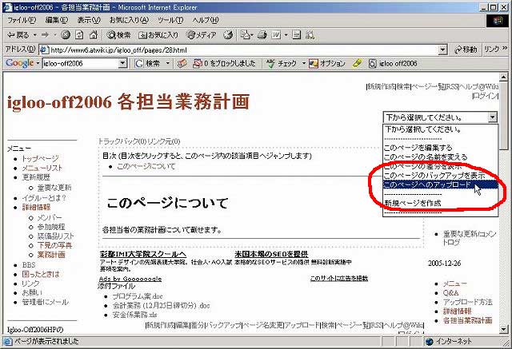This screenshot has width=512, height=349.
Task: Open the ツール(T) menu
Action: coord(170,20)
